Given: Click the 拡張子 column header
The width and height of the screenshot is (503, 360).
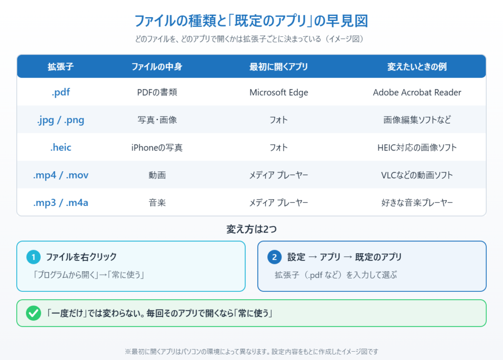Looking at the screenshot, I should [60, 67].
